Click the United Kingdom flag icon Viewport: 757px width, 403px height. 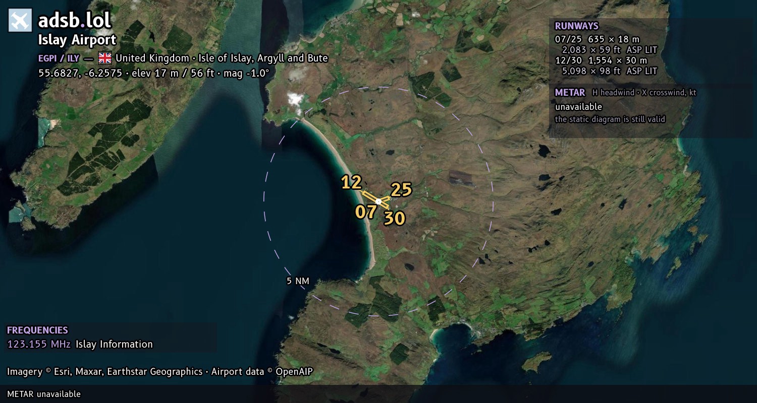tap(104, 58)
